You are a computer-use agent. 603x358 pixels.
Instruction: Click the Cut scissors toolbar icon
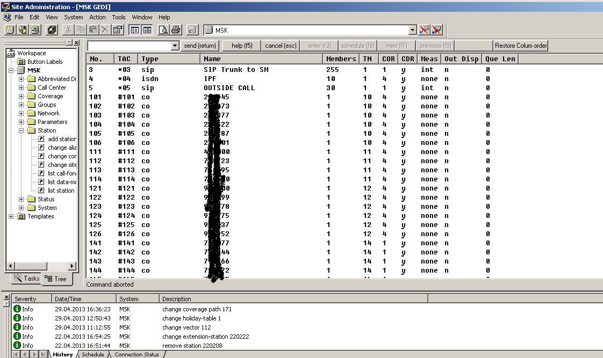point(68,30)
